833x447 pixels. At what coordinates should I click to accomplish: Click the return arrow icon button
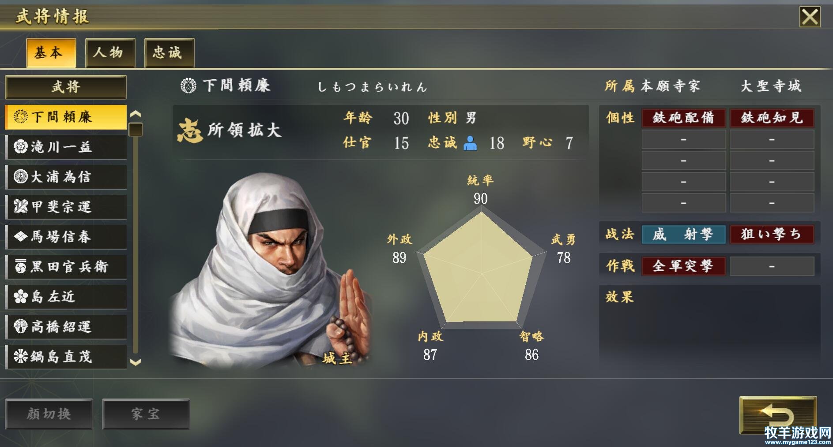tap(778, 415)
